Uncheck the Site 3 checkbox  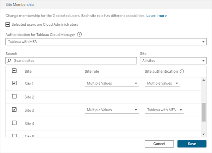[x=14, y=110]
